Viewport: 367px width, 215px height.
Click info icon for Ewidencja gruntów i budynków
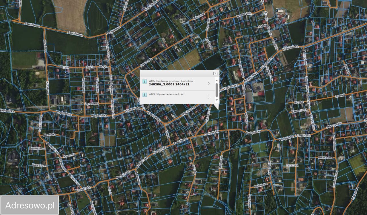point(145,81)
